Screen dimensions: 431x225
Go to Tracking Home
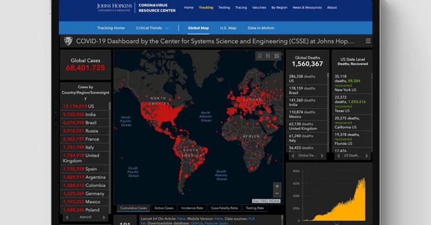click(111, 28)
